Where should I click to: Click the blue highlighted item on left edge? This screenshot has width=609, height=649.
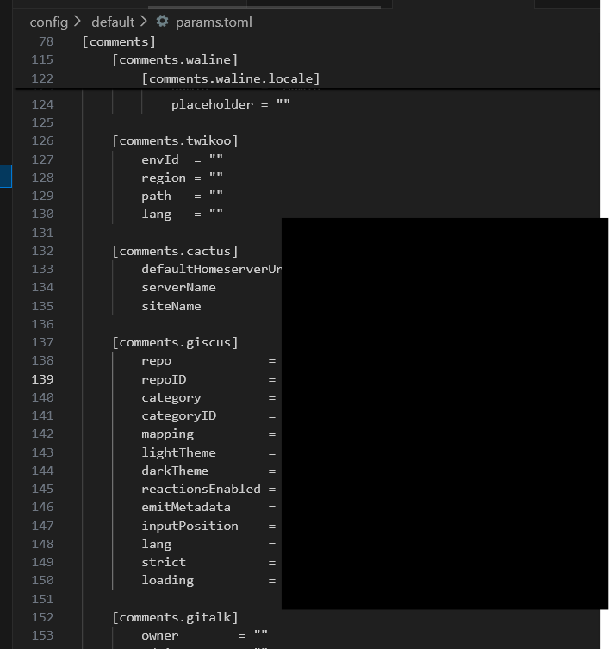click(5, 176)
